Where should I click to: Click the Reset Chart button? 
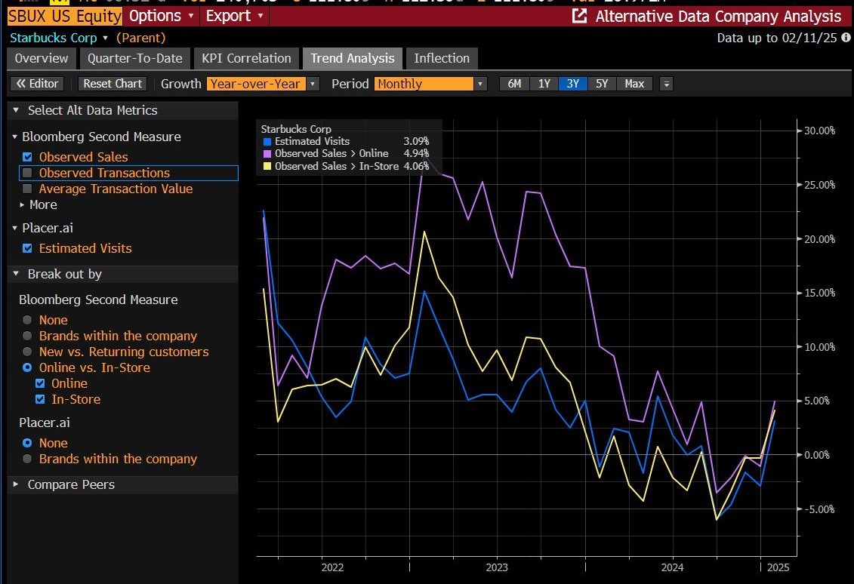112,84
